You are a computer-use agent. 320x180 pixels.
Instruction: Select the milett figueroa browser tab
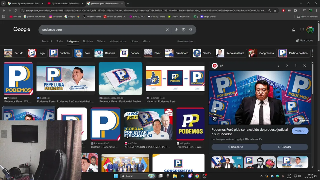(25, 3)
